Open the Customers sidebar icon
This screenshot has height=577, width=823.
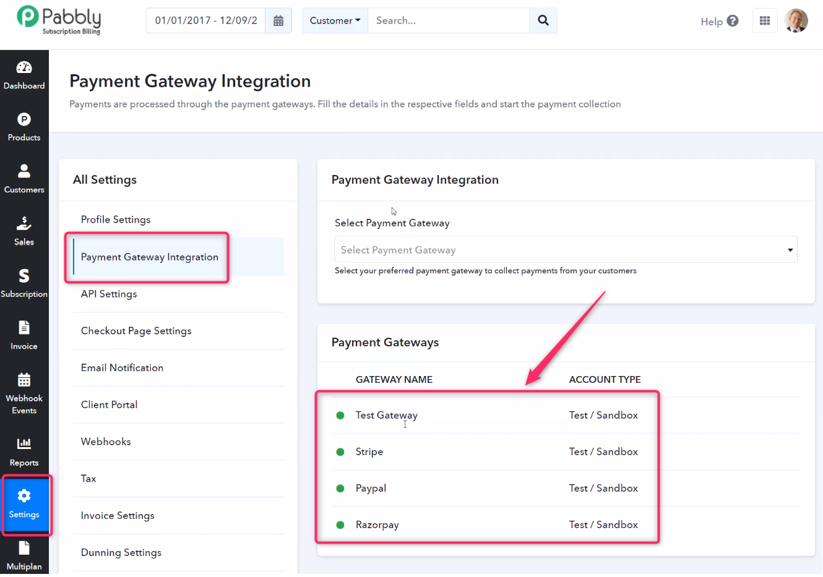tap(24, 179)
